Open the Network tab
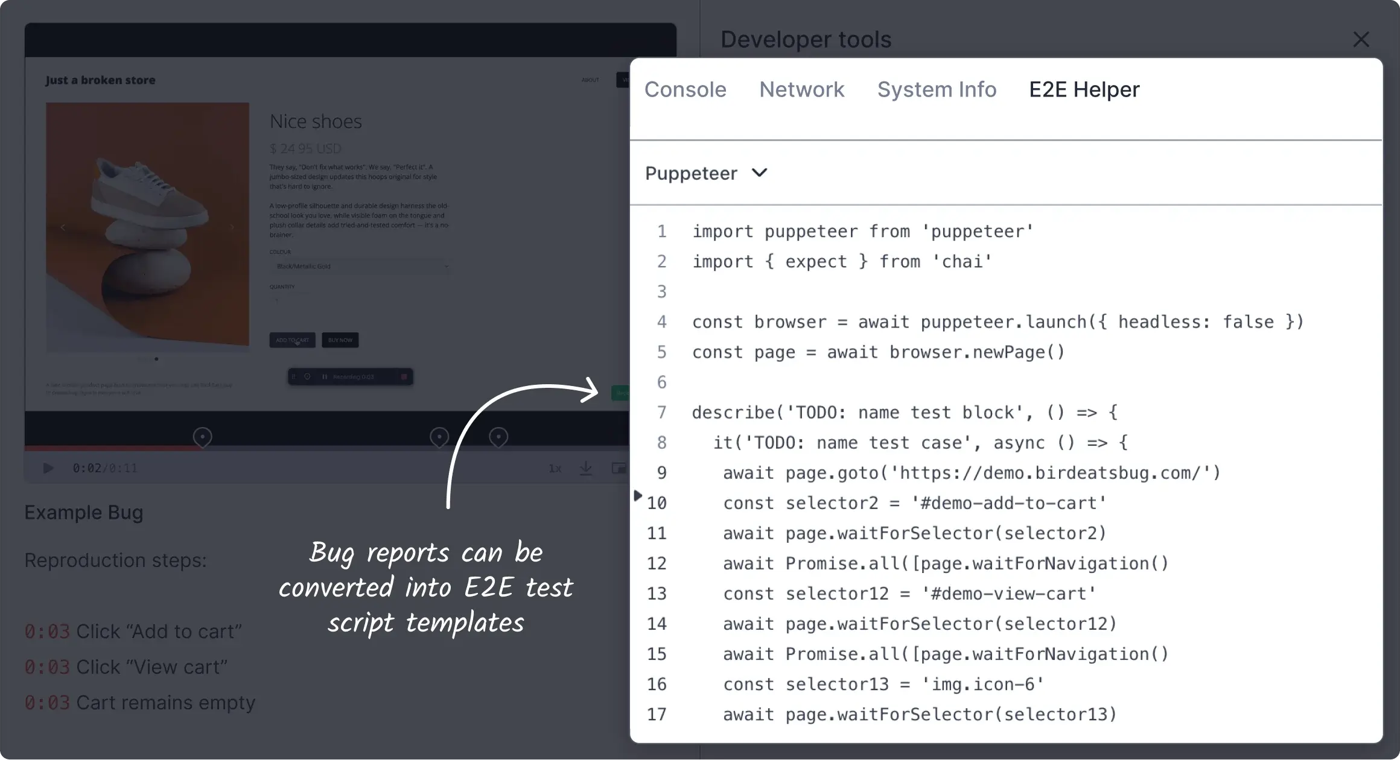Screen dimensions: 1400x760 pyautogui.click(x=801, y=90)
